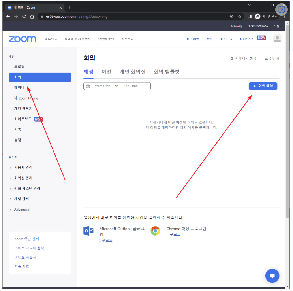Open a new browser tab with plus
The image size is (293, 291).
coord(70,8)
